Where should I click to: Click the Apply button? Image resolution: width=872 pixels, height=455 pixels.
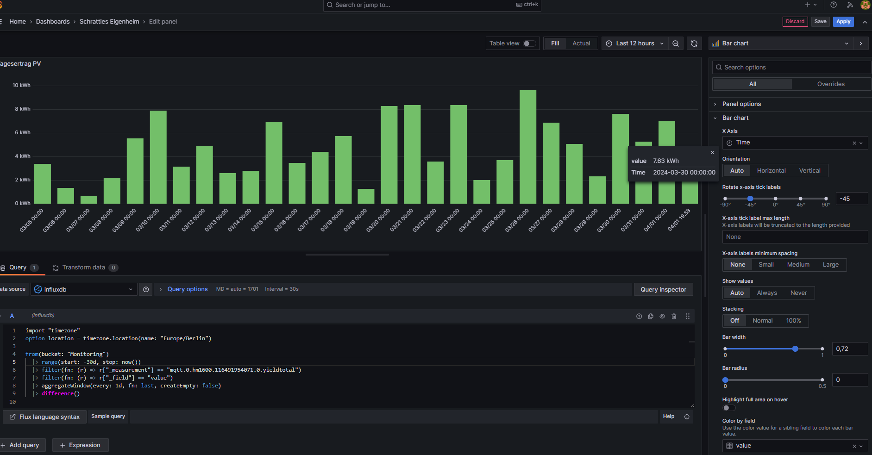843,22
